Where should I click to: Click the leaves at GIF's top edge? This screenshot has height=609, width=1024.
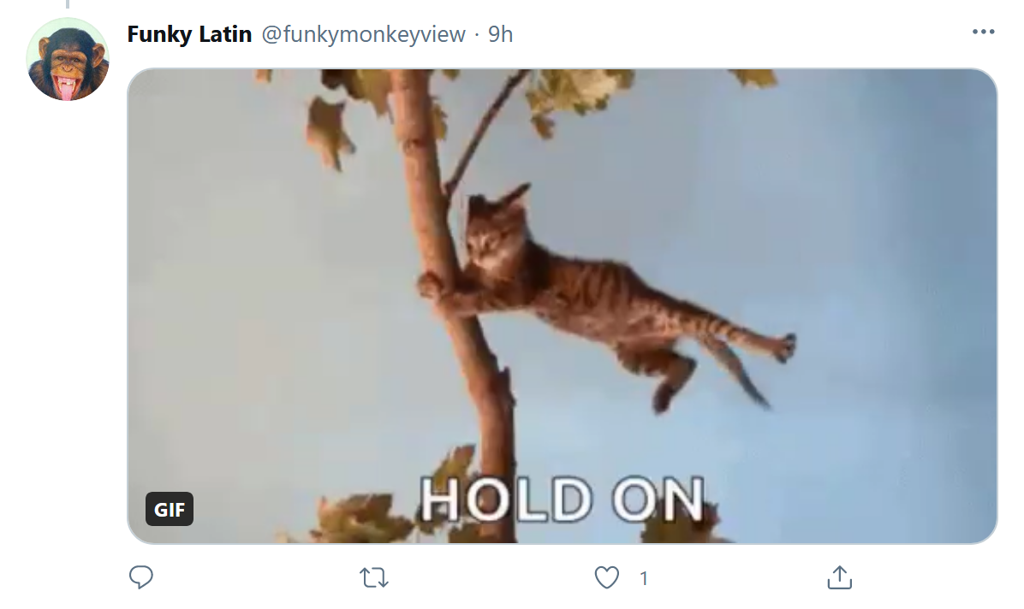pyautogui.click(x=574, y=92)
